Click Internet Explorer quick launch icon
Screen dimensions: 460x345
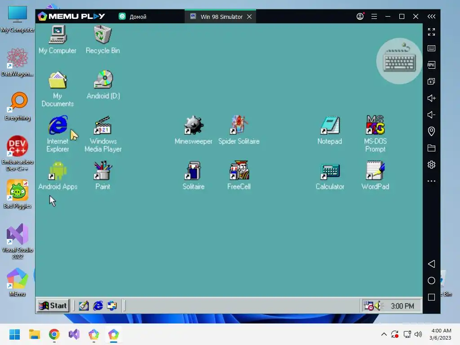click(97, 305)
